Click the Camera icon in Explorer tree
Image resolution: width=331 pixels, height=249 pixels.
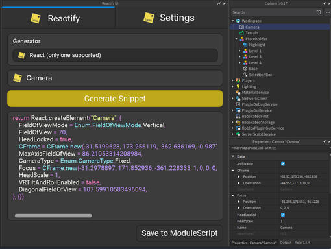tap(241, 27)
